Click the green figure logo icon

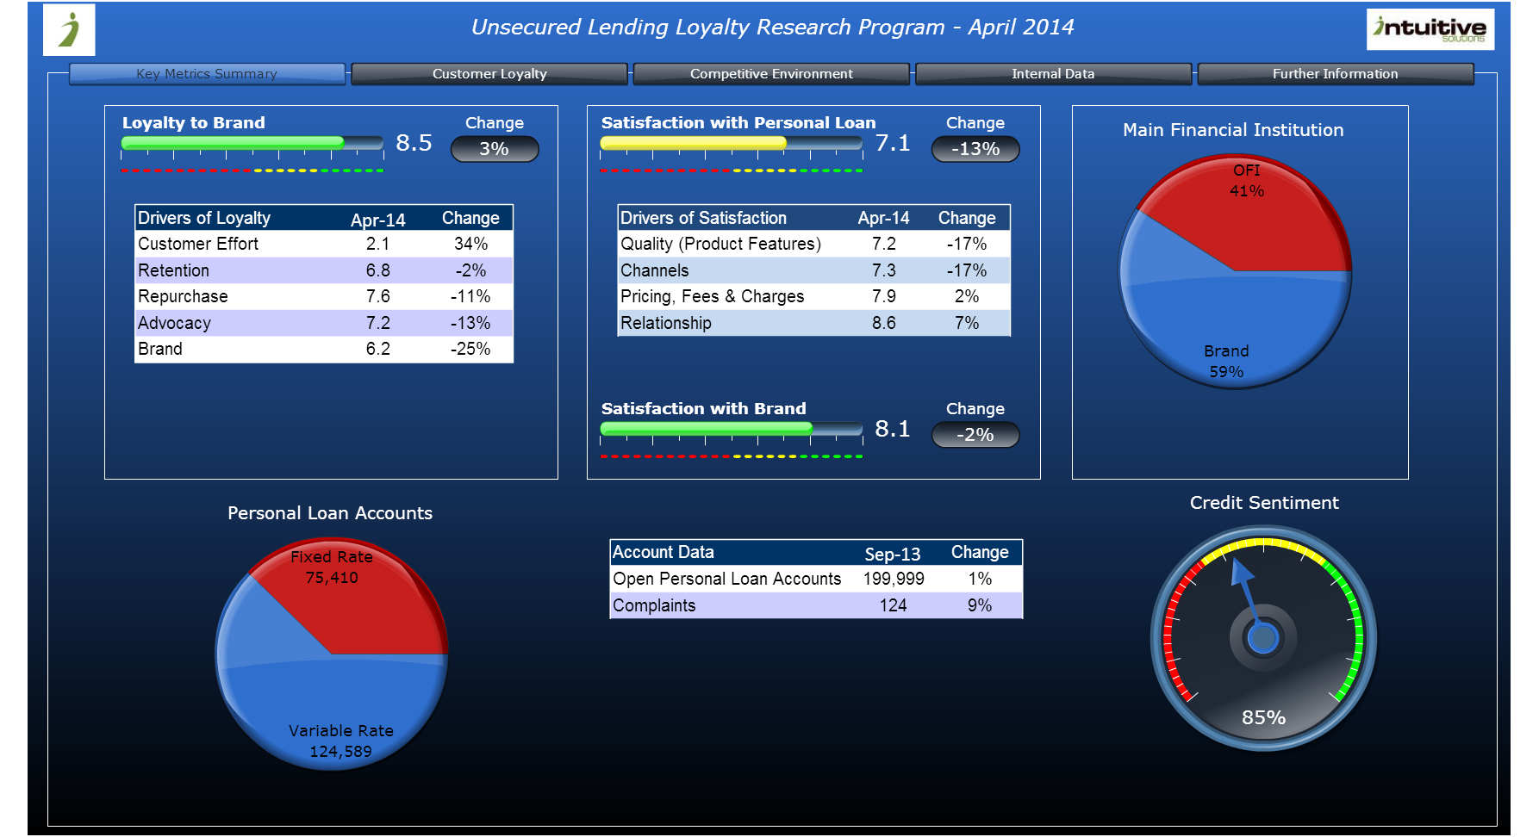[69, 29]
